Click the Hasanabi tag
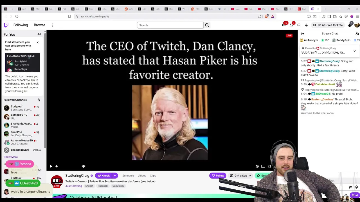Image resolution: width=360 pixels, height=202 pixels. point(103,186)
